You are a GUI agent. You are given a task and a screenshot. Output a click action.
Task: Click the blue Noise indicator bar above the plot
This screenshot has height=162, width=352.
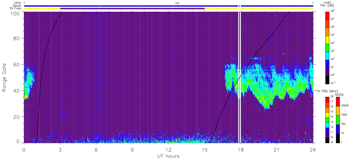click(169, 6)
